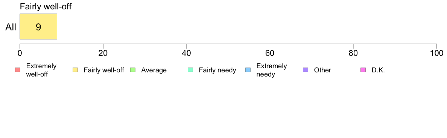Click the 'All' row label
This screenshot has width=447, height=138.
[11, 27]
